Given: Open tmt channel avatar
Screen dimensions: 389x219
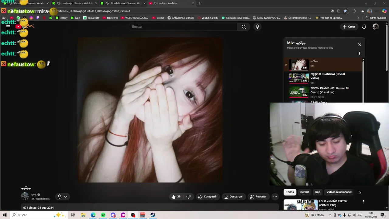Looking at the screenshot, I should pyautogui.click(x=25, y=196).
